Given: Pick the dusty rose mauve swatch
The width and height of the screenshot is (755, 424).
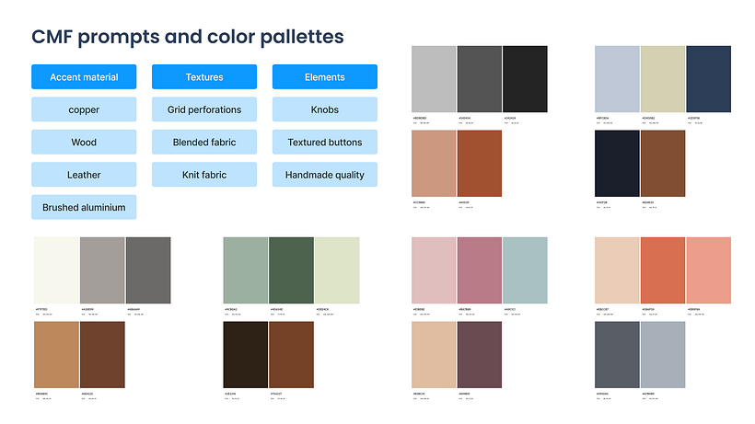Looking at the screenshot, I should [x=479, y=270].
